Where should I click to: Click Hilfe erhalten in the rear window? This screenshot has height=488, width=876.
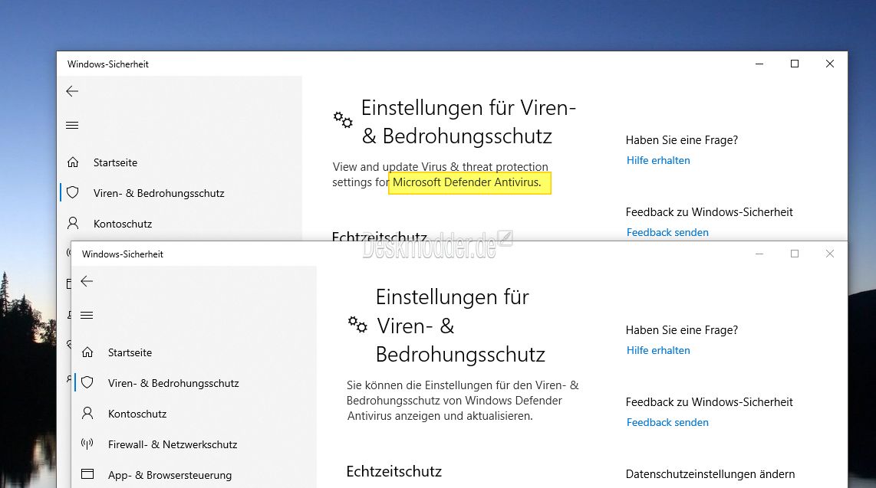(658, 161)
